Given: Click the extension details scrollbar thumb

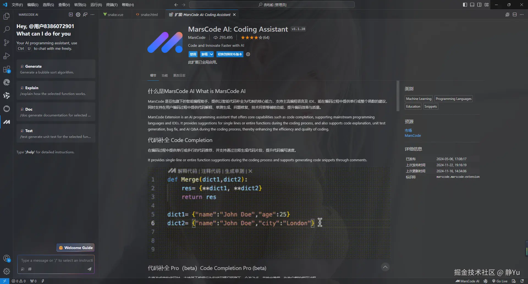Looking at the screenshot, I should coord(398,96).
